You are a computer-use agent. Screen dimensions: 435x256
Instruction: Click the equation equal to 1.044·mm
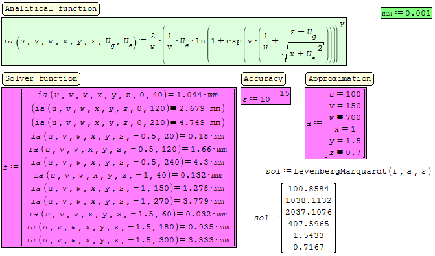(128, 95)
